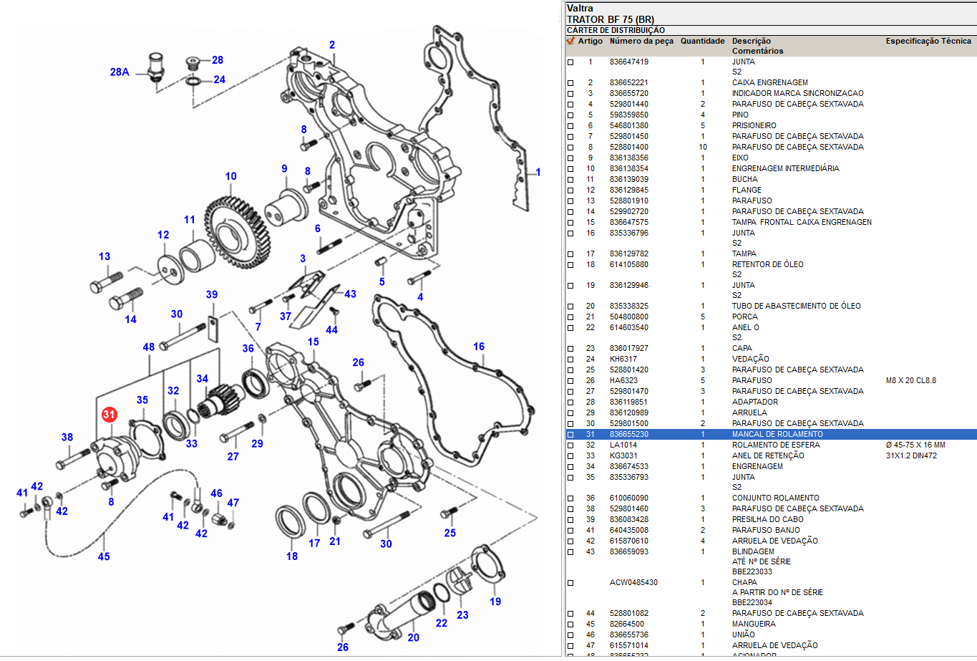The width and height of the screenshot is (977, 661).
Task: Click callout number 16 on the gasket
Action: point(479,347)
